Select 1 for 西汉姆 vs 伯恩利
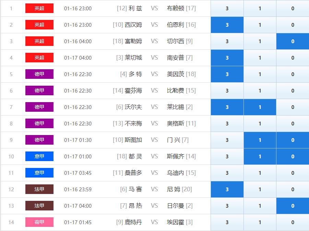Screen dimensions: 309x231 (x=260, y=25)
